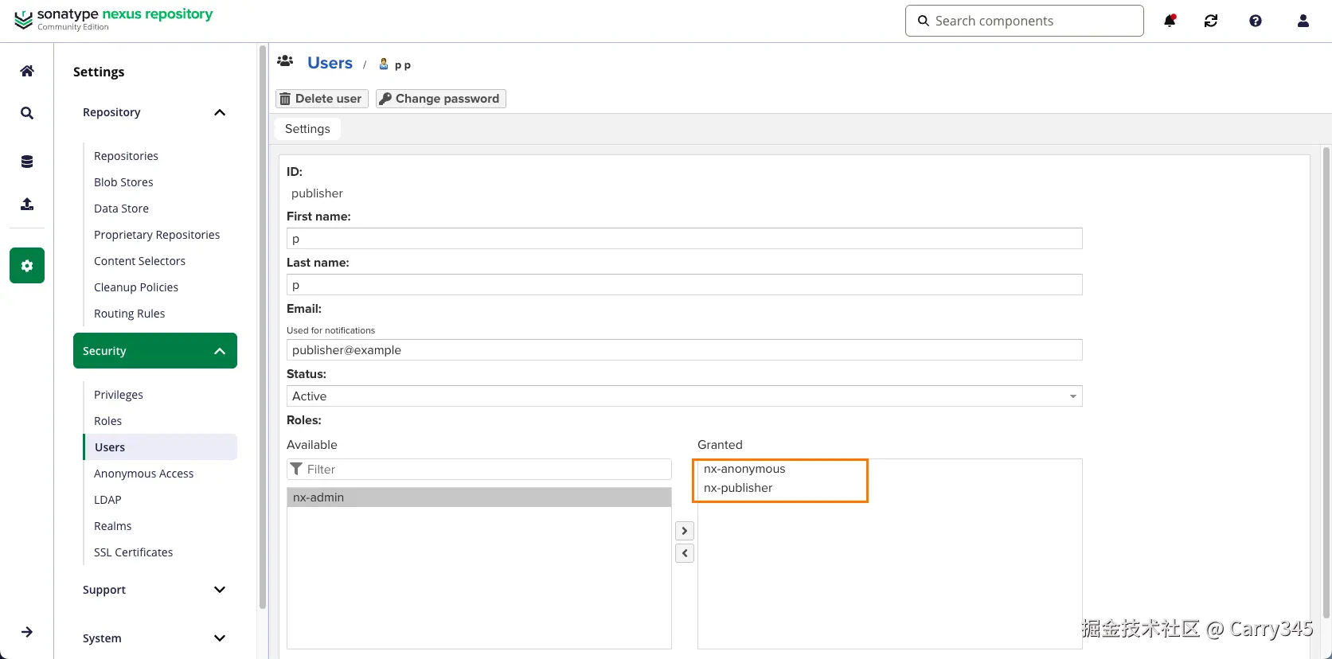Click the Delete user button
Screen dimensions: 1332x659
pyautogui.click(x=322, y=99)
